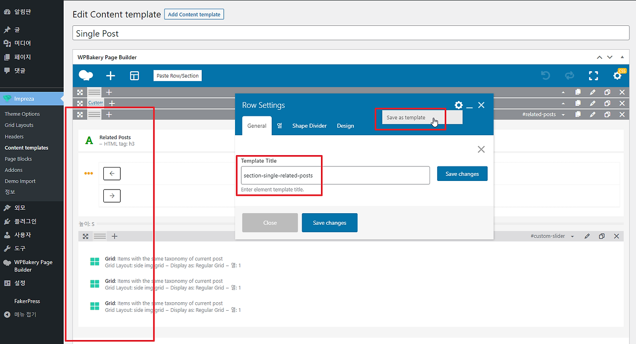Click the move handle icon of the first row
The image size is (636, 344).
(x=80, y=92)
